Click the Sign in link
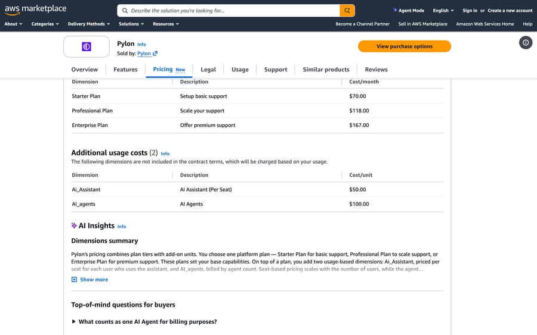 (x=470, y=11)
